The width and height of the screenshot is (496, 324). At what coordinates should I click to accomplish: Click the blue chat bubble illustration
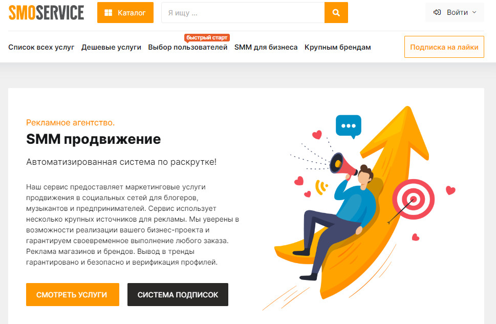click(349, 126)
